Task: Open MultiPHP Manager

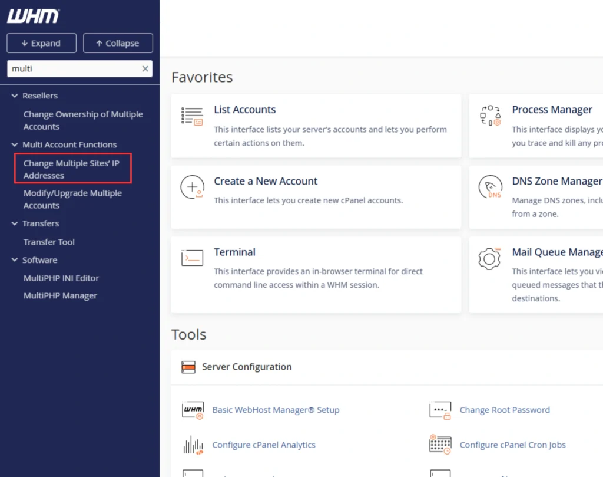Action: [x=60, y=295]
